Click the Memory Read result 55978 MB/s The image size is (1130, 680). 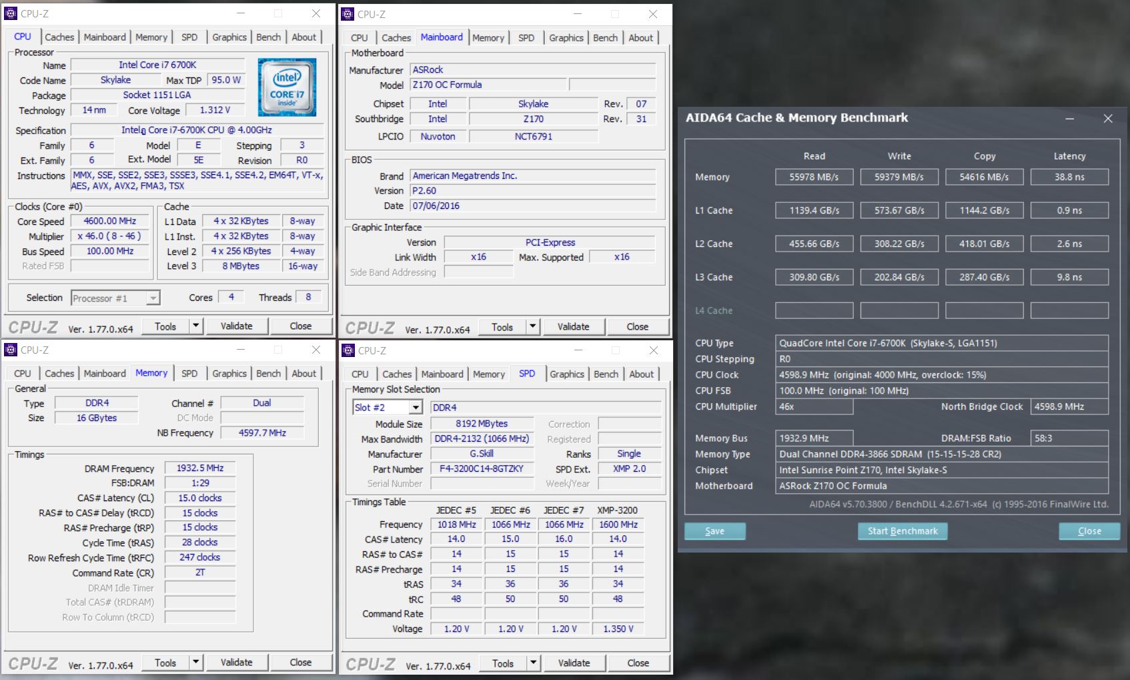tap(814, 178)
